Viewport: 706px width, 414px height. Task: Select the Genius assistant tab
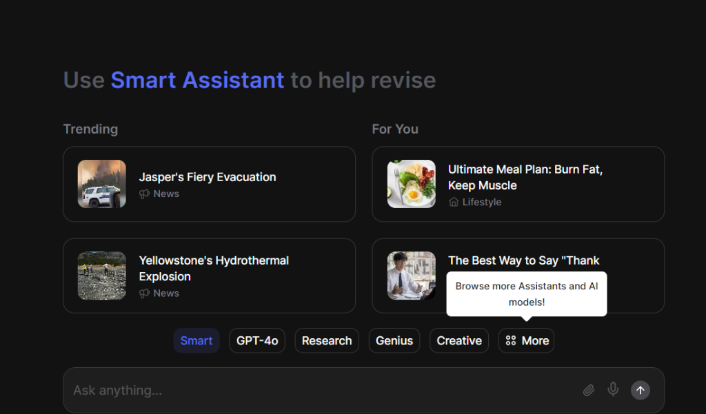click(x=394, y=341)
